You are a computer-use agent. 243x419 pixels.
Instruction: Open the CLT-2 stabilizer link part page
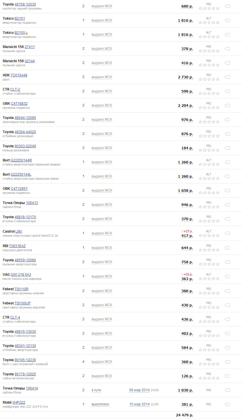15,89
